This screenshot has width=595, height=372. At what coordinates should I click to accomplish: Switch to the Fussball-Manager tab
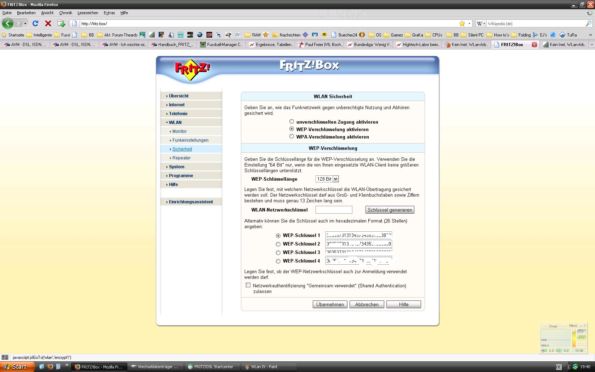pos(221,45)
